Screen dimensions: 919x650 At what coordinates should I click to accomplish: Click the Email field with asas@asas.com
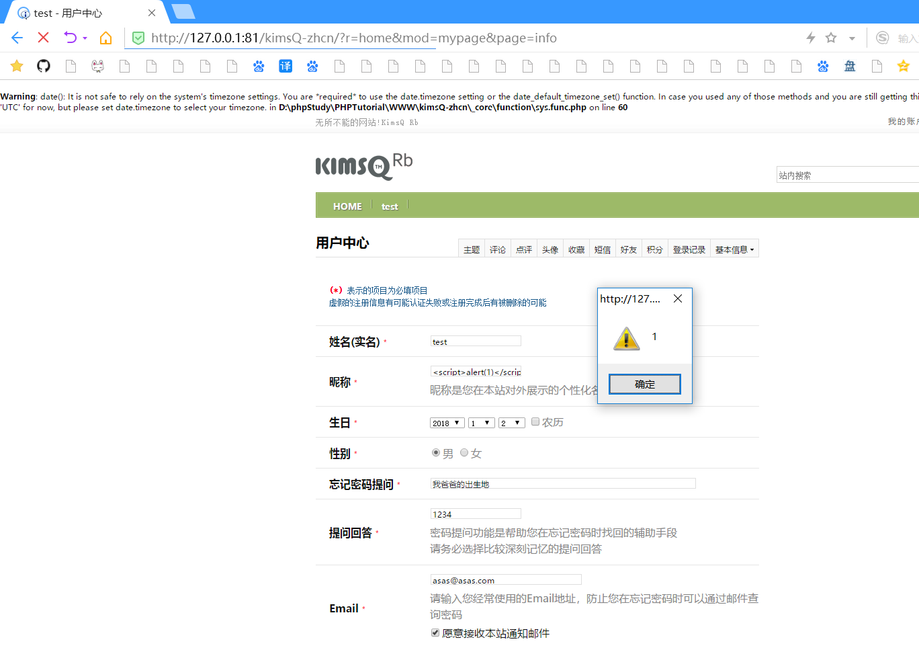(x=506, y=580)
